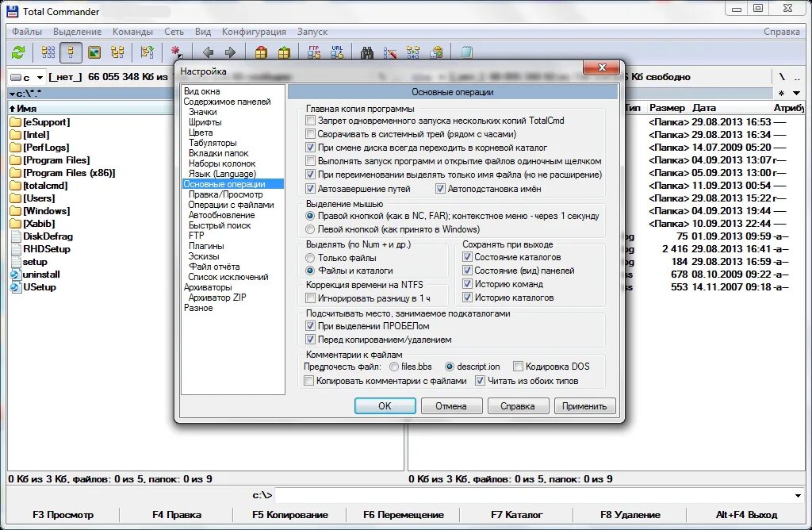The height and width of the screenshot is (530, 812).
Task: Sort by 'Дата' column header in right panel
Action: [x=704, y=108]
